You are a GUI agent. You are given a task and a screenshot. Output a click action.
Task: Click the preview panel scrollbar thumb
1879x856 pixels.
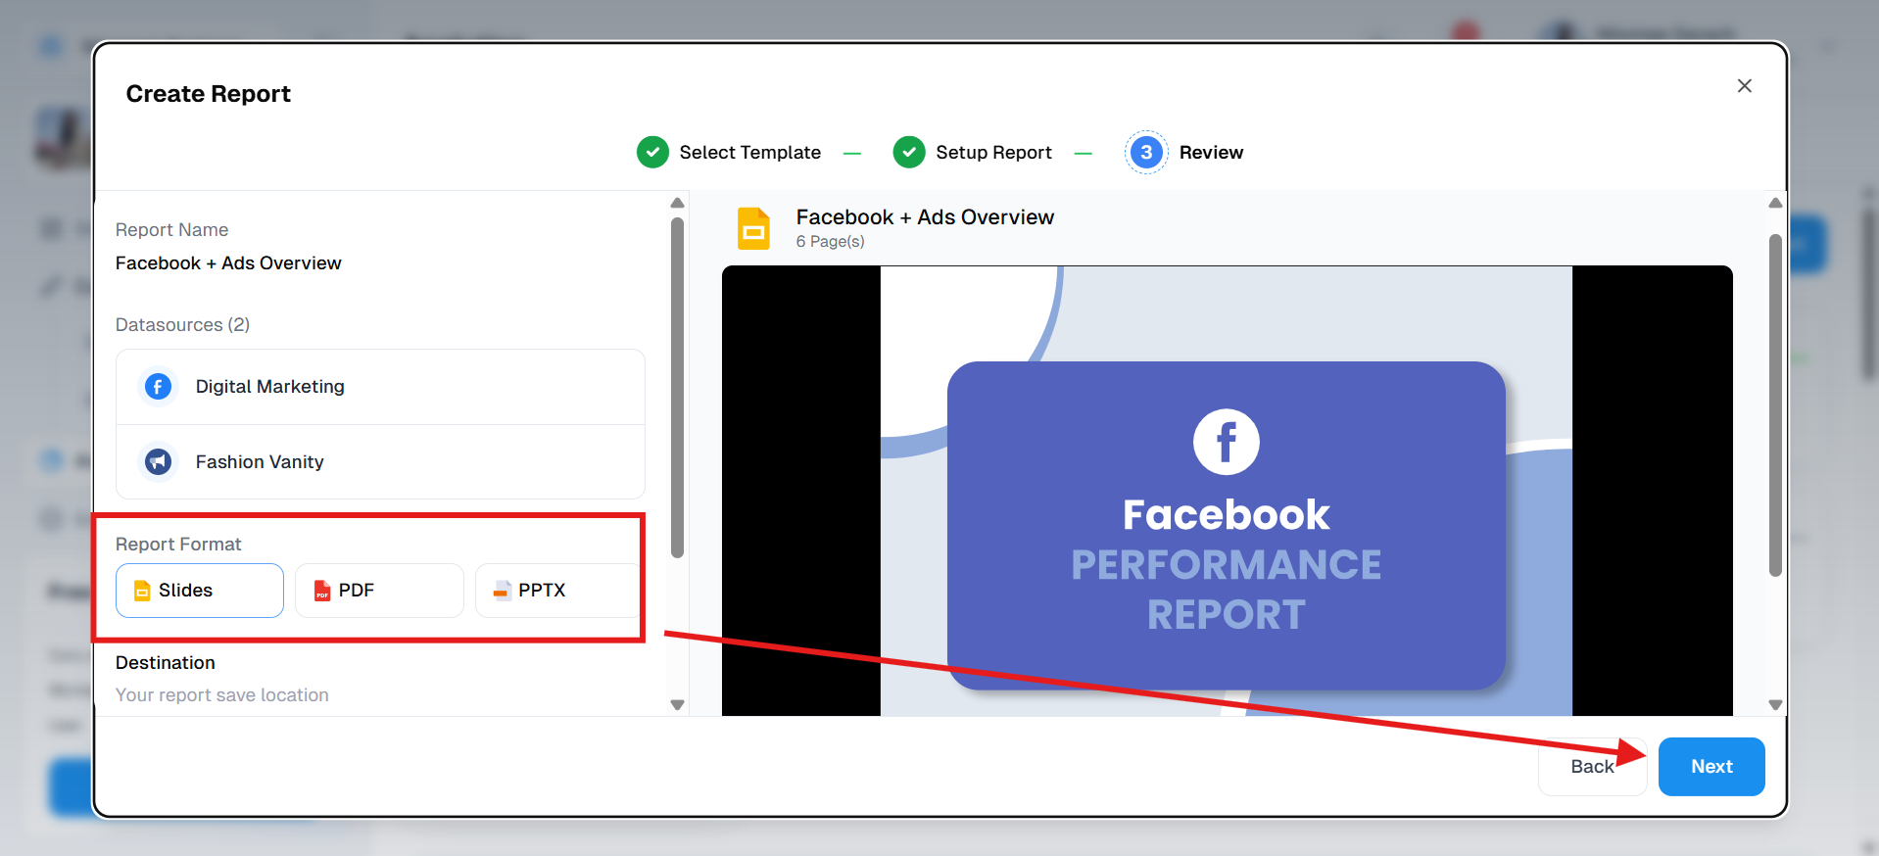pos(1775,404)
